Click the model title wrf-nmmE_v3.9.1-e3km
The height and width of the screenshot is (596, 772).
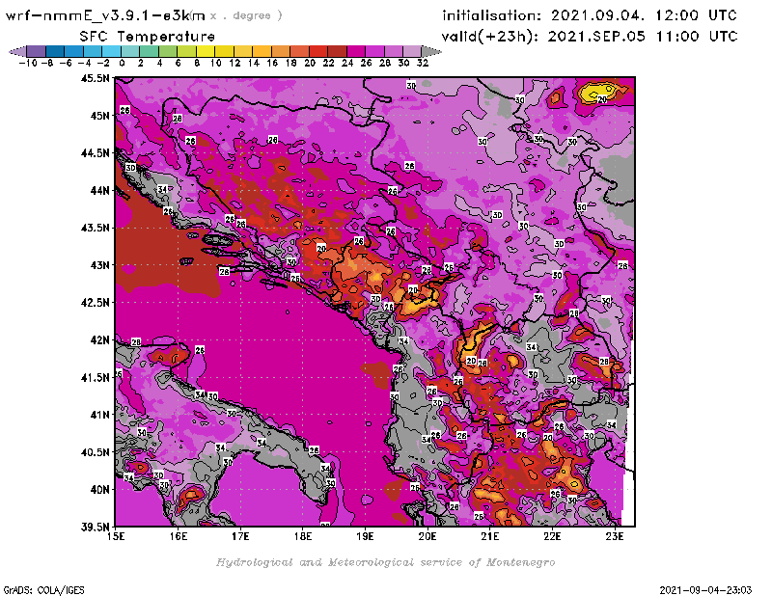point(105,15)
